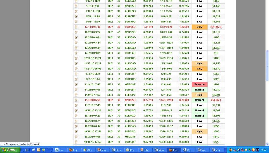Click the USD/CHF symbol cell
Image resolution: width=269 pixels, height=153 pixels.
130,137
